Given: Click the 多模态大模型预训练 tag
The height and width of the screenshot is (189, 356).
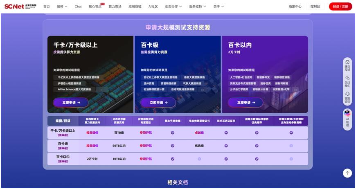Looking at the screenshot, I should point(70,83).
